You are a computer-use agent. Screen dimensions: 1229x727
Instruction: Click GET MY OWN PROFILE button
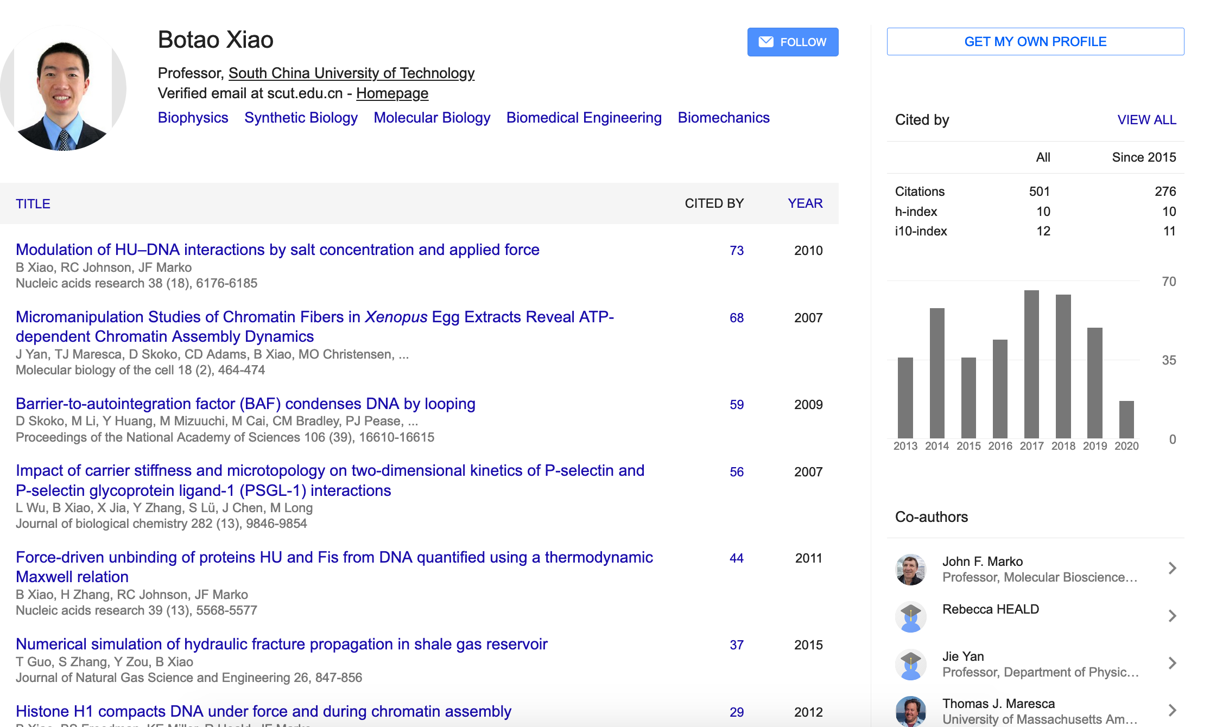click(x=1035, y=42)
